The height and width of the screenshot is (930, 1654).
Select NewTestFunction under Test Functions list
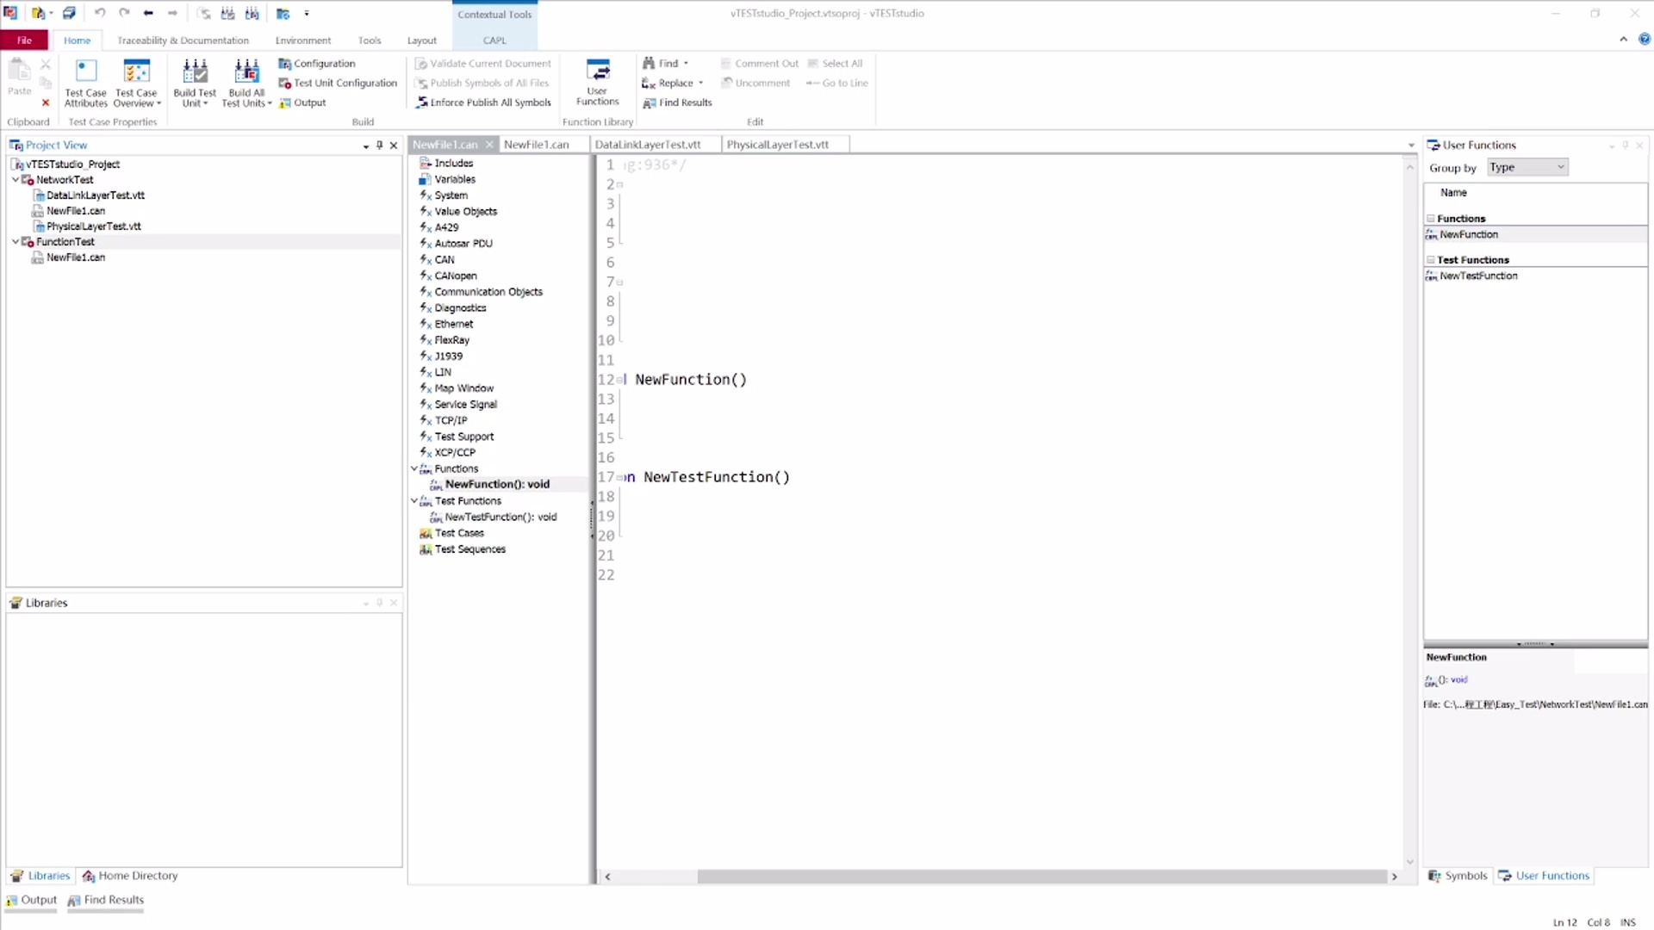pos(1478,276)
